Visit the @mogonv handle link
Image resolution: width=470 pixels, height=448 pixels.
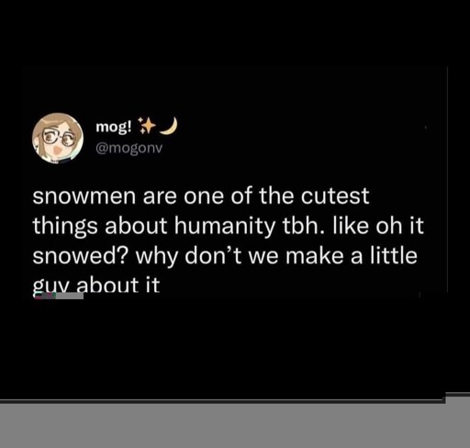coord(129,149)
